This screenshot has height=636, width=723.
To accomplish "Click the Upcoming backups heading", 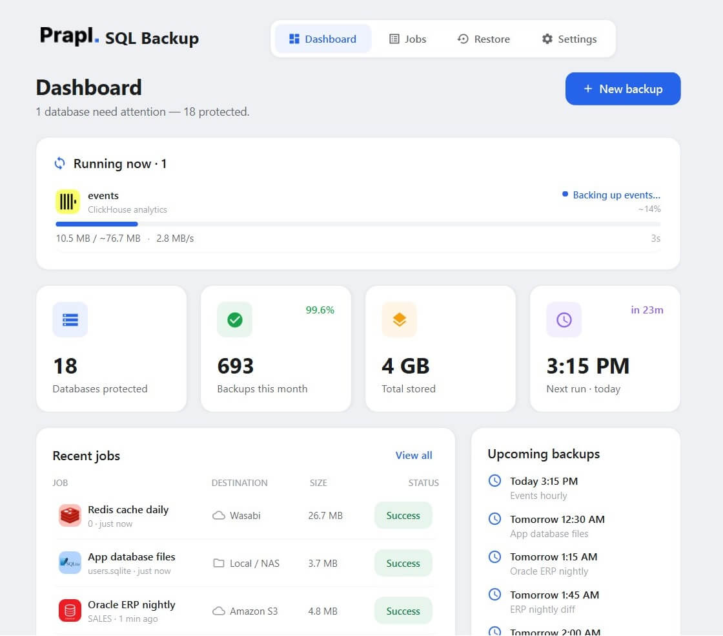I will pyautogui.click(x=544, y=454).
